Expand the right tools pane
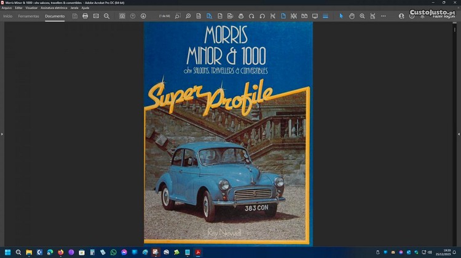Image resolution: width=461 pixels, height=258 pixels. [x=459, y=134]
